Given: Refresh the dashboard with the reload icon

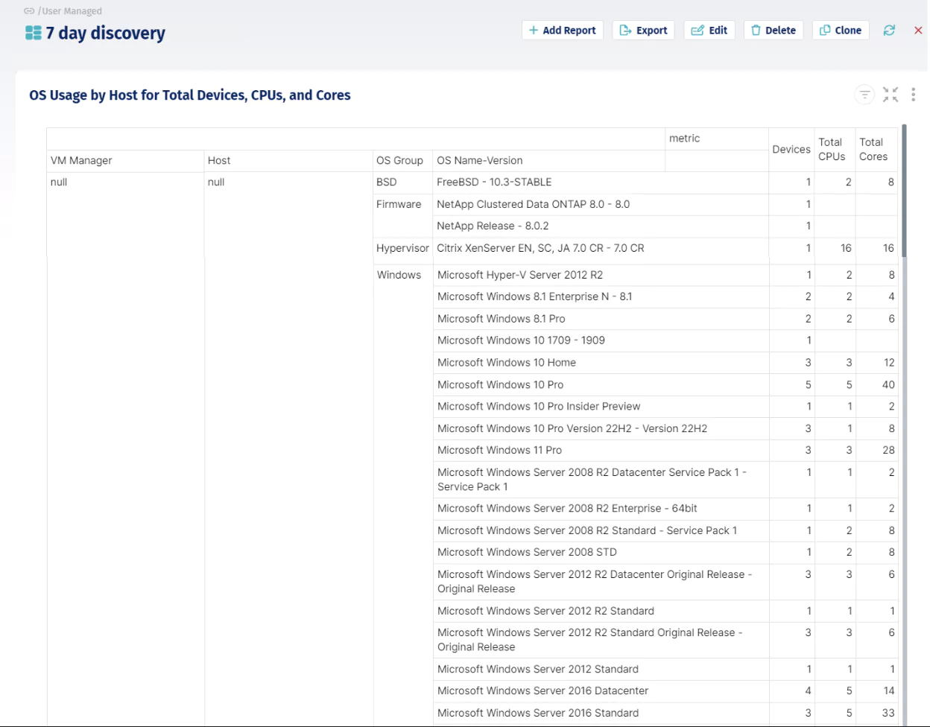Looking at the screenshot, I should [889, 31].
